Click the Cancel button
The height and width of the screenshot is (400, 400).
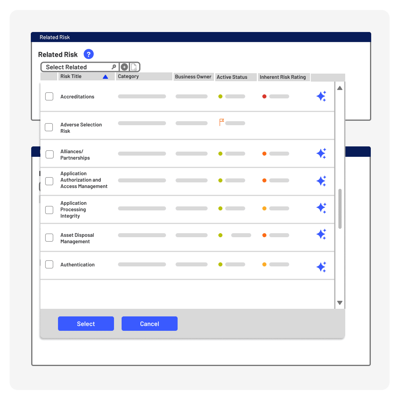[150, 324]
